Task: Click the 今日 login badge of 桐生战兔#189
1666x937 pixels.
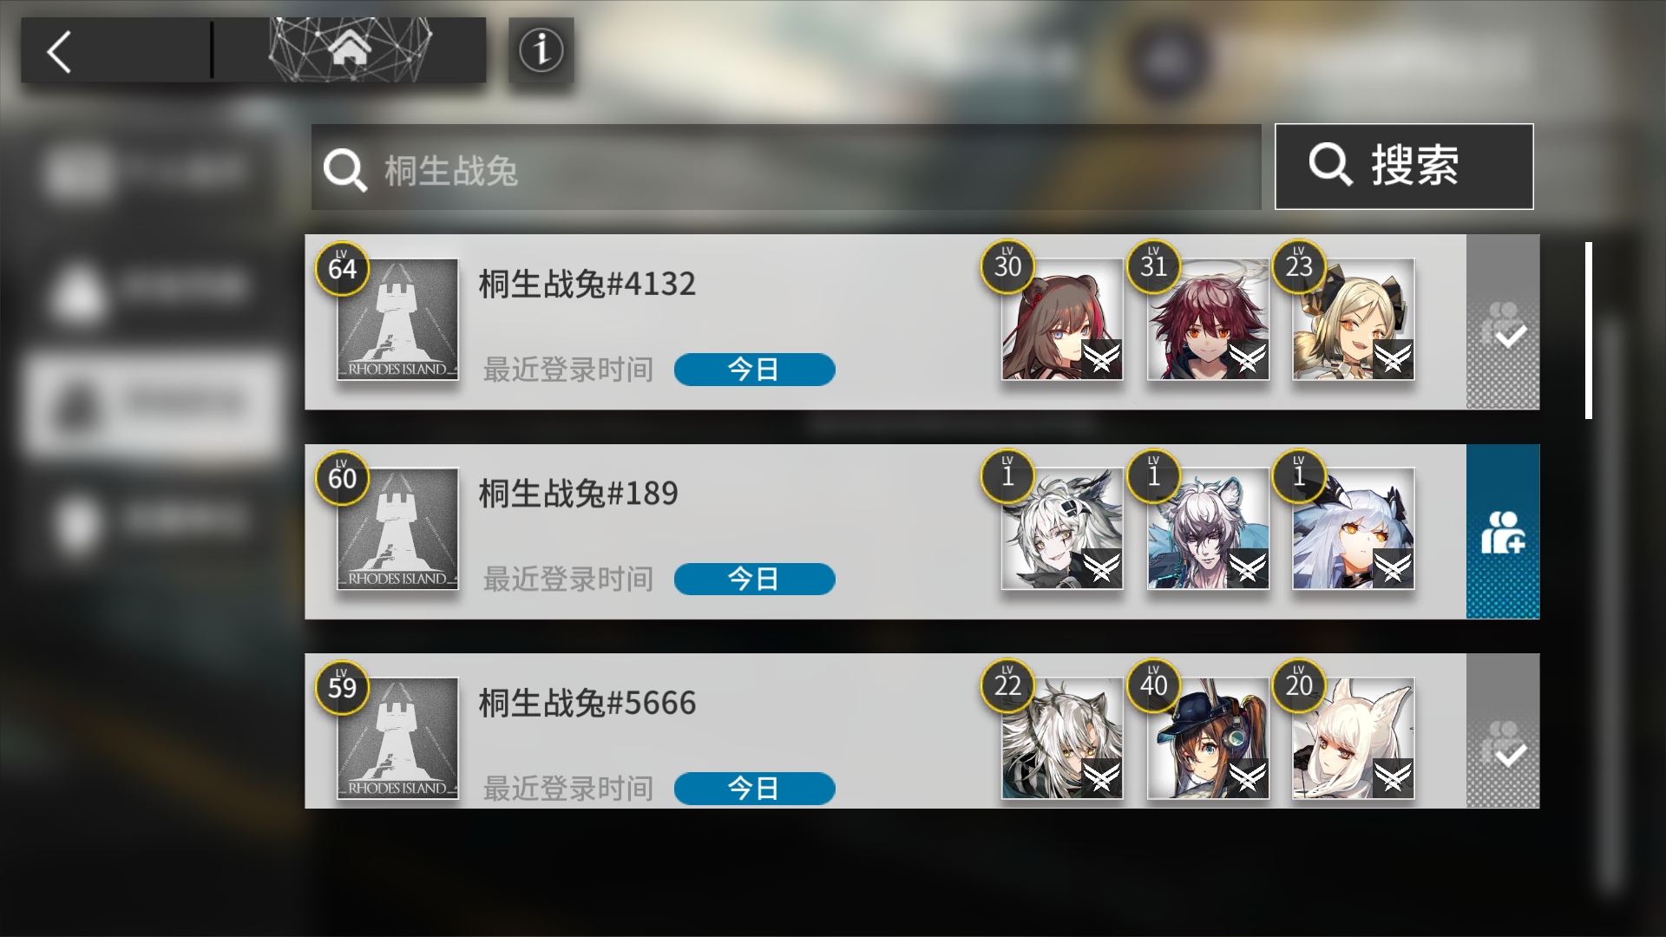Action: [755, 579]
